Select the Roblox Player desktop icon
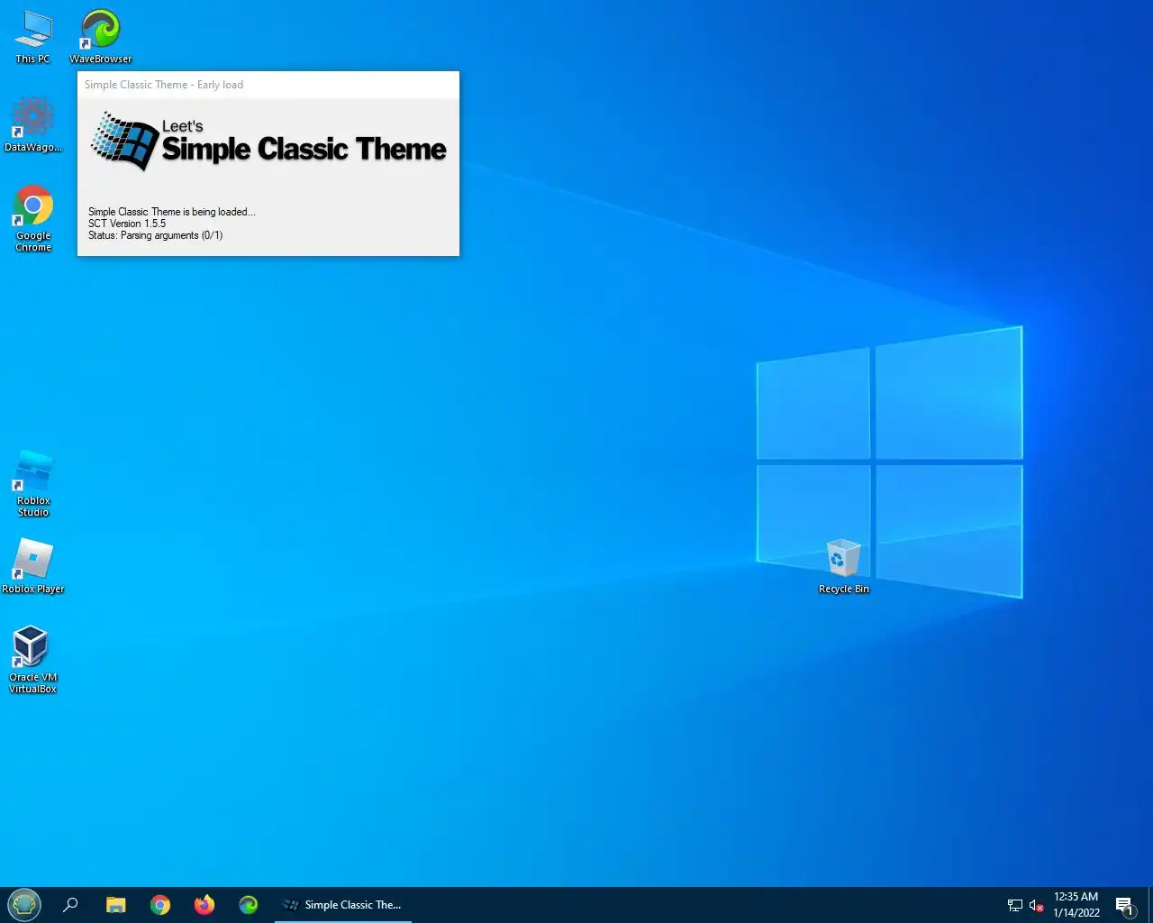Image resolution: width=1153 pixels, height=923 pixels. [33, 566]
